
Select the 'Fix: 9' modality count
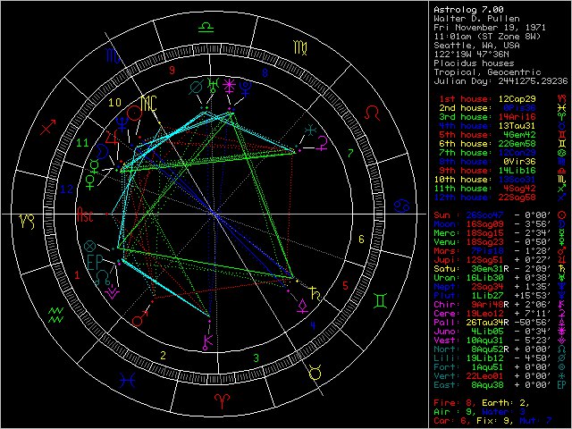click(495, 421)
